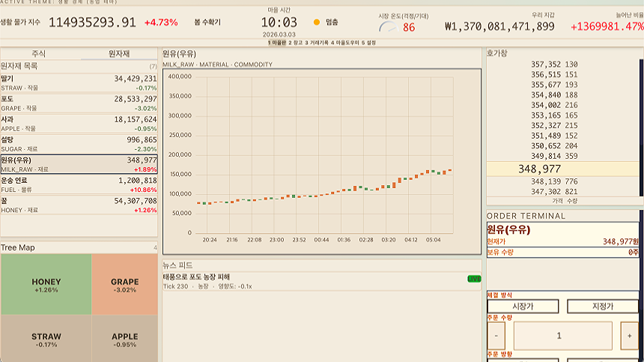
Task: Select the HONEY tile in Tree Map
Action: coord(46,285)
